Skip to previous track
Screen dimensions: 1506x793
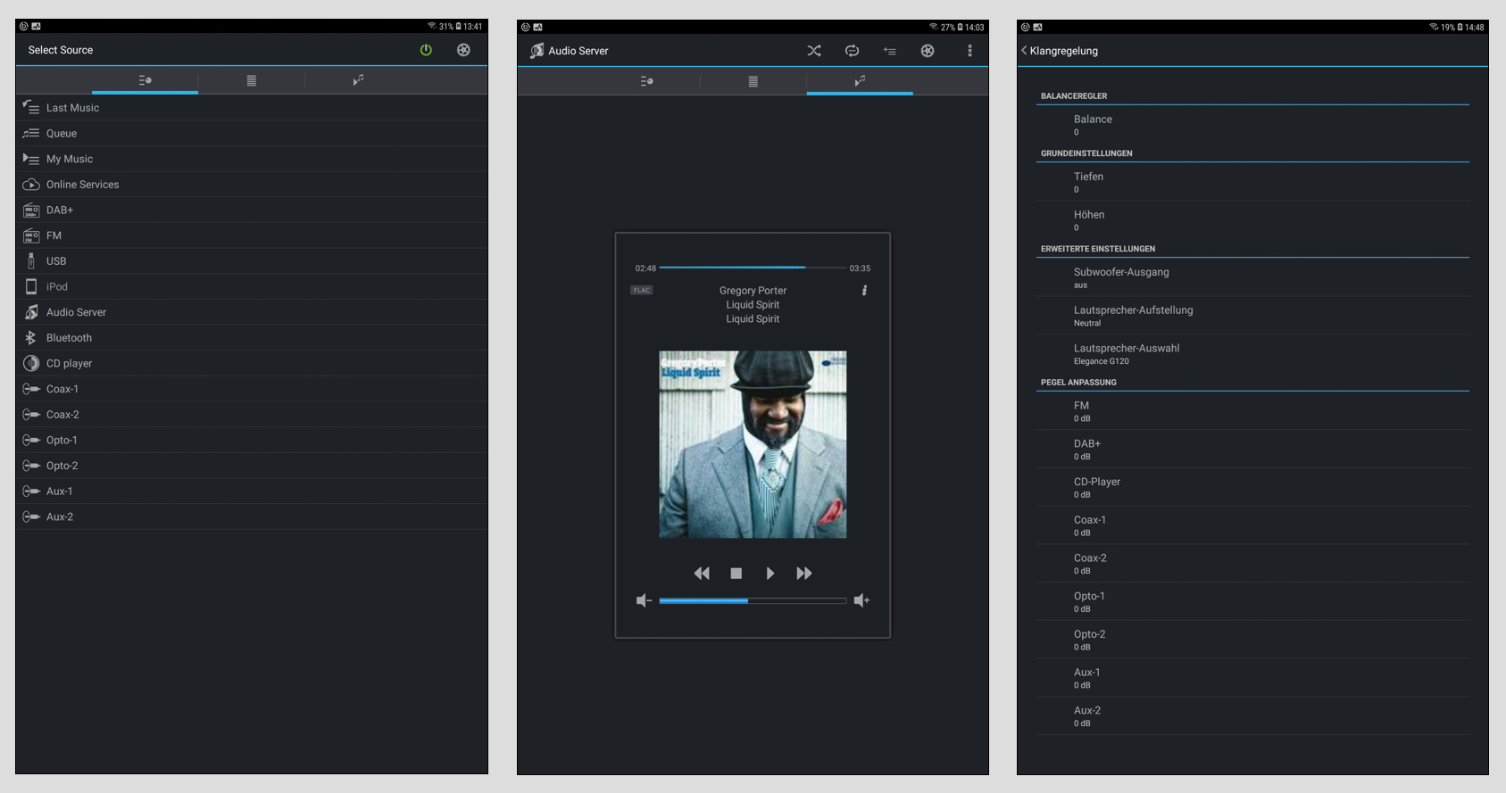point(702,574)
